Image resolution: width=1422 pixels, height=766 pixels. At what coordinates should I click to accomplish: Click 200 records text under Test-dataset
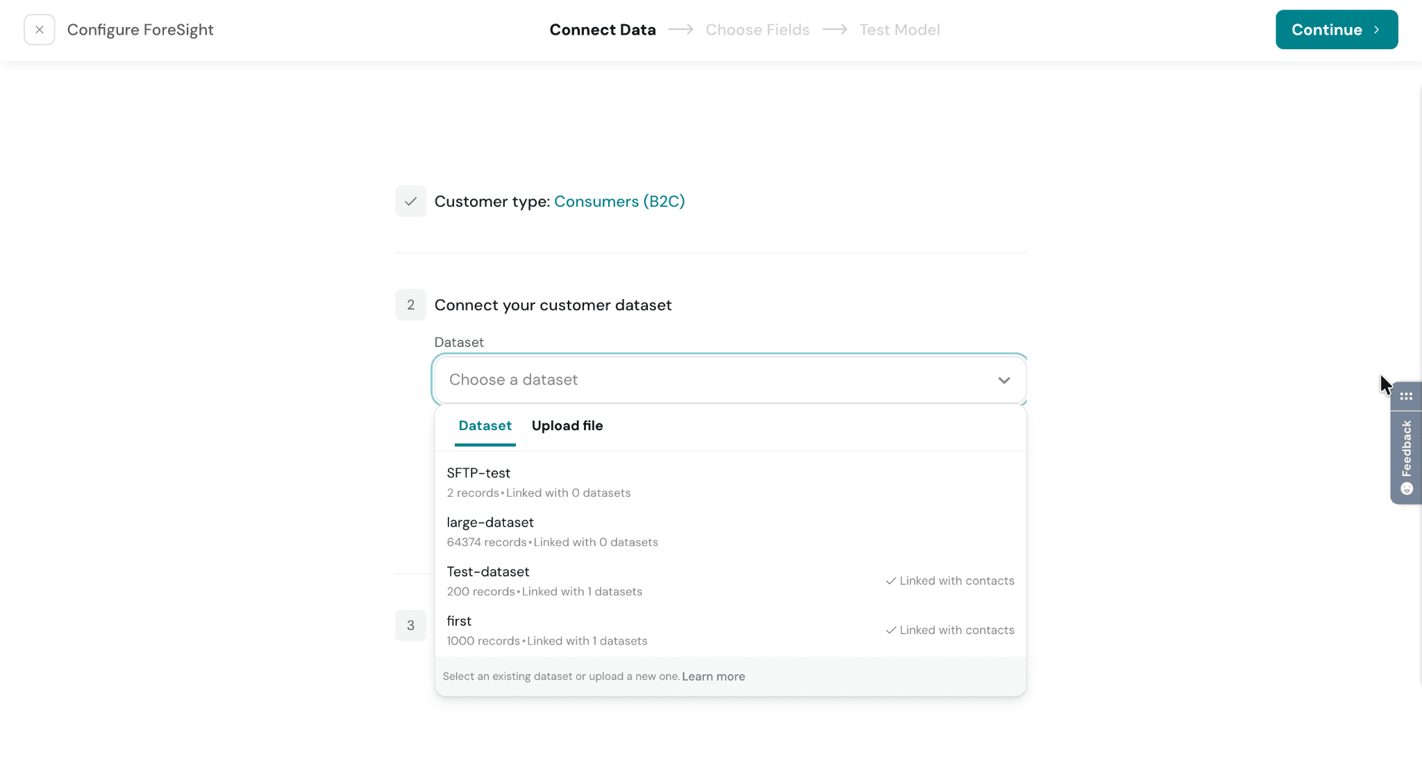point(480,591)
